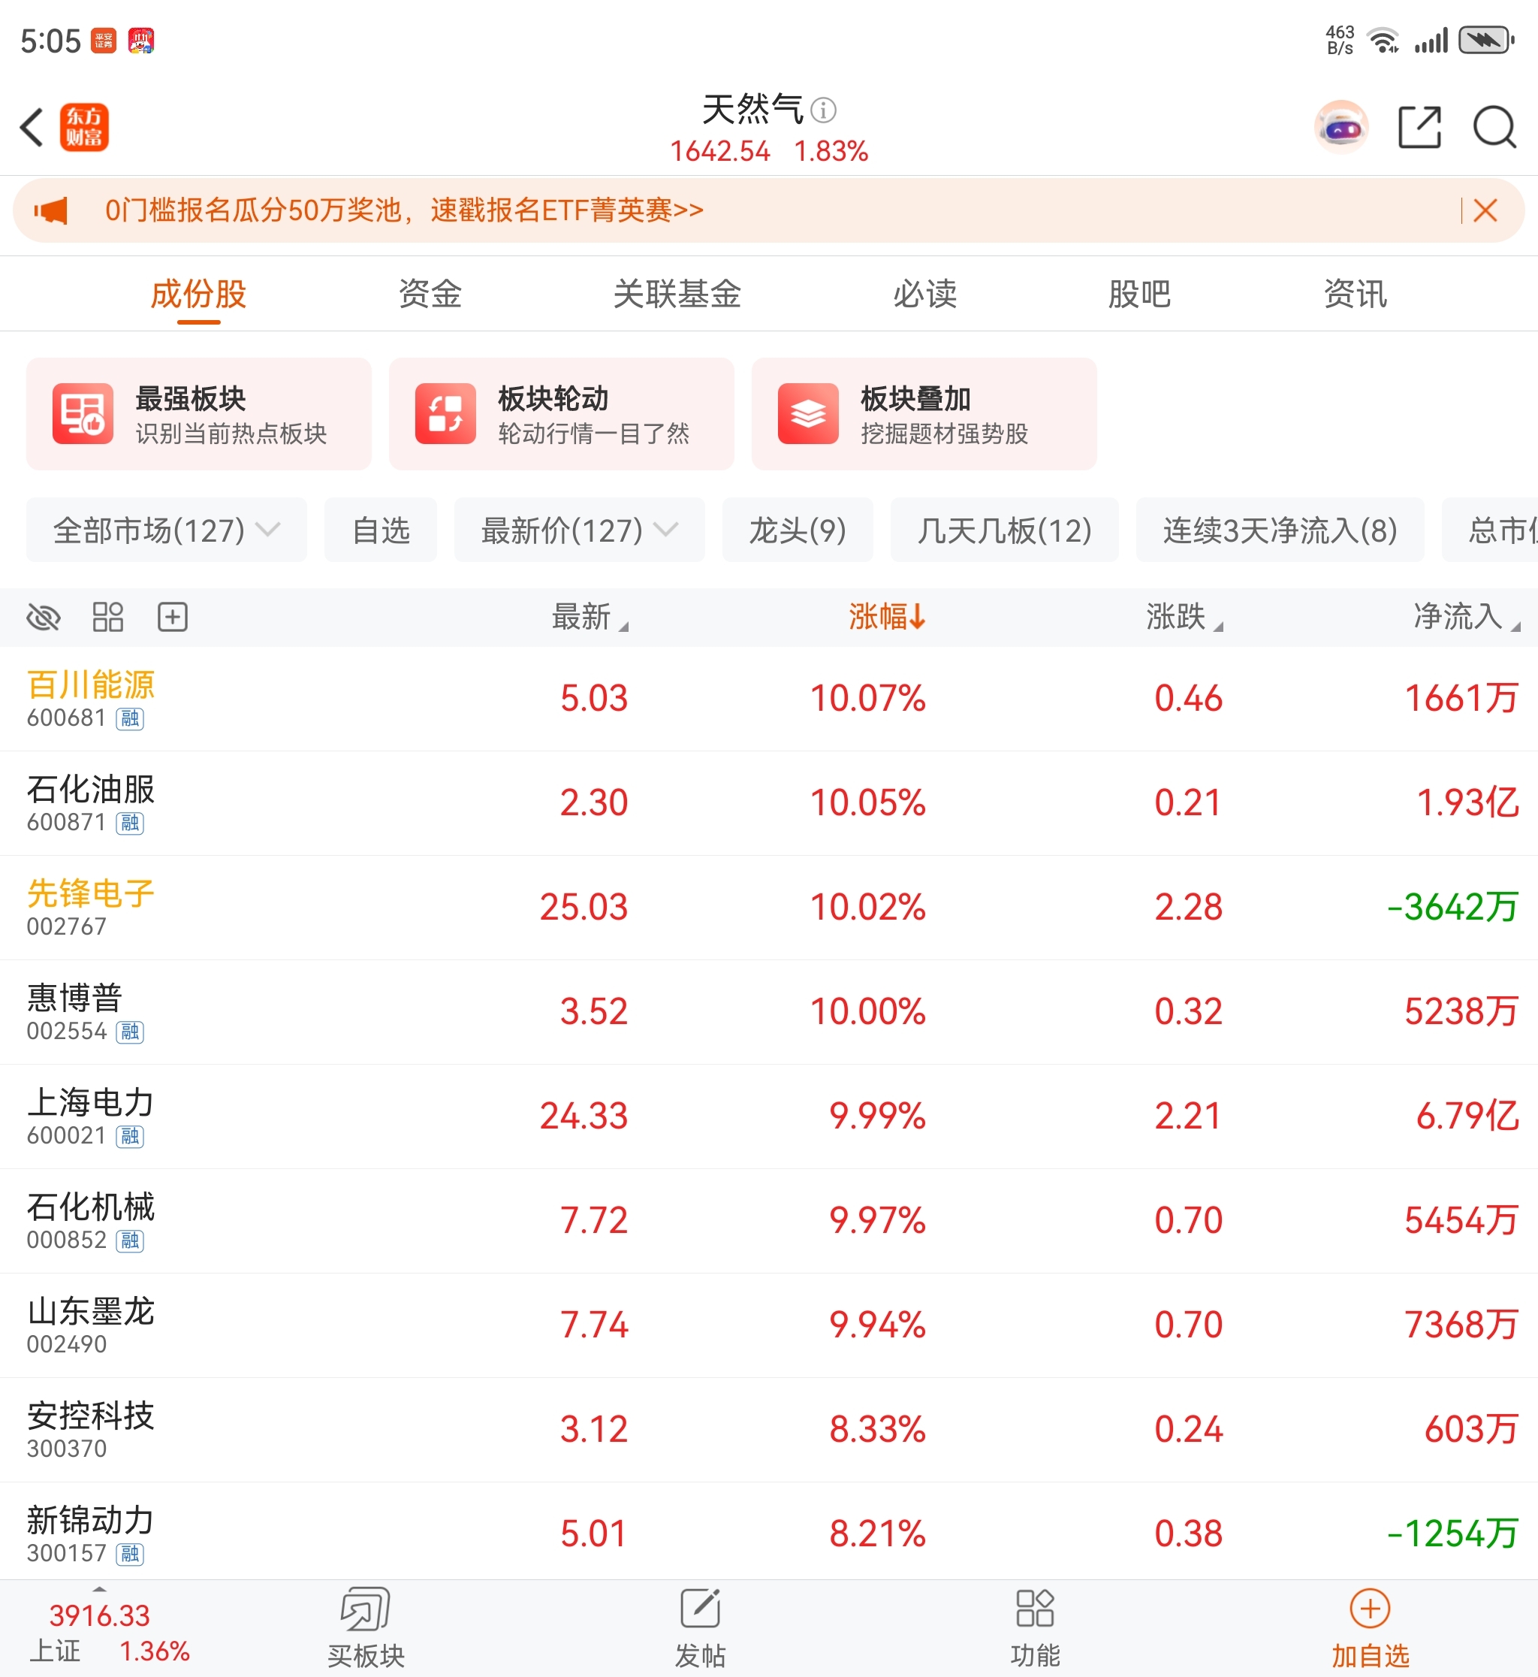
Task: Expand the 上证 index bar arrow
Action: point(99,1589)
